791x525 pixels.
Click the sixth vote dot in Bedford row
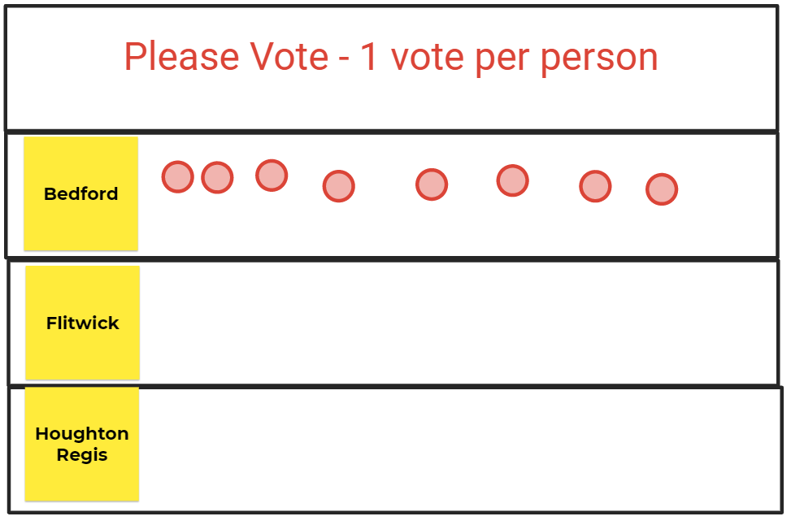click(x=512, y=180)
